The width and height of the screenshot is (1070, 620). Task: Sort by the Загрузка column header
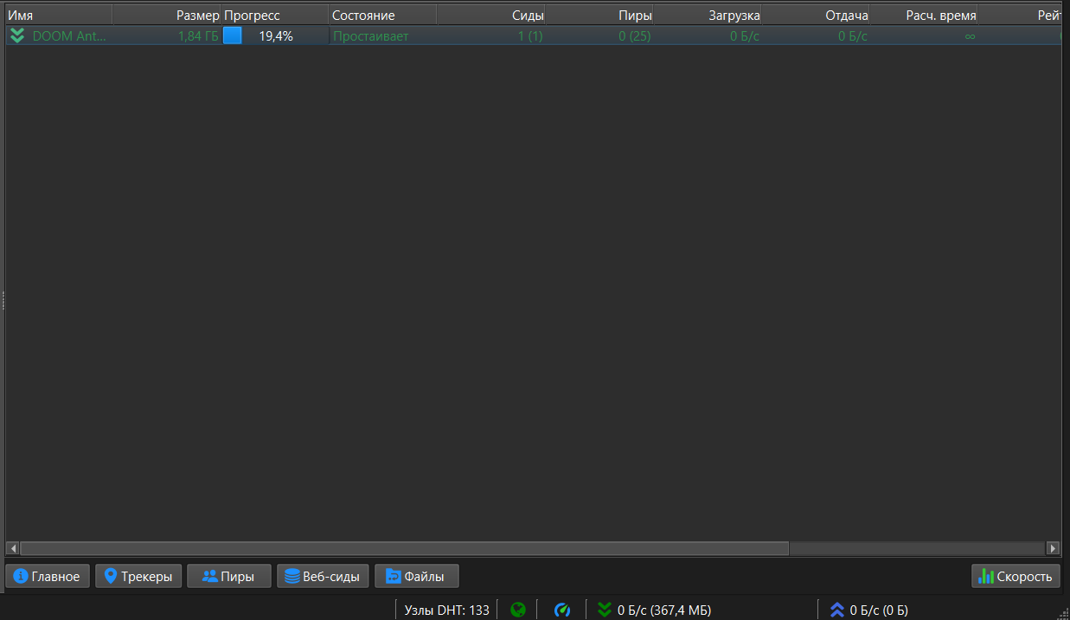[x=707, y=16]
